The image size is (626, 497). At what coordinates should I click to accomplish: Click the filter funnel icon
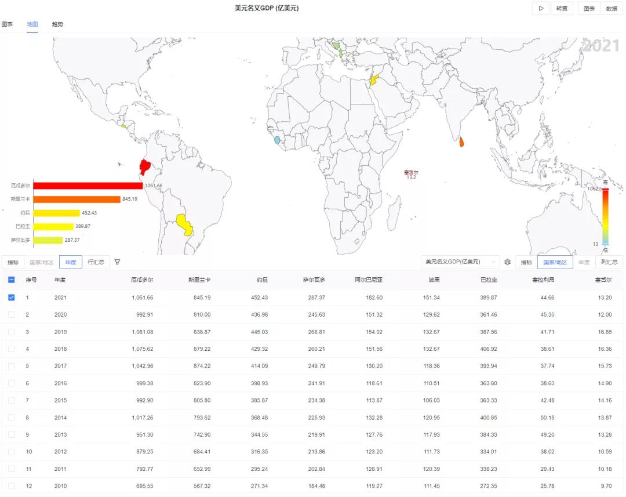117,262
